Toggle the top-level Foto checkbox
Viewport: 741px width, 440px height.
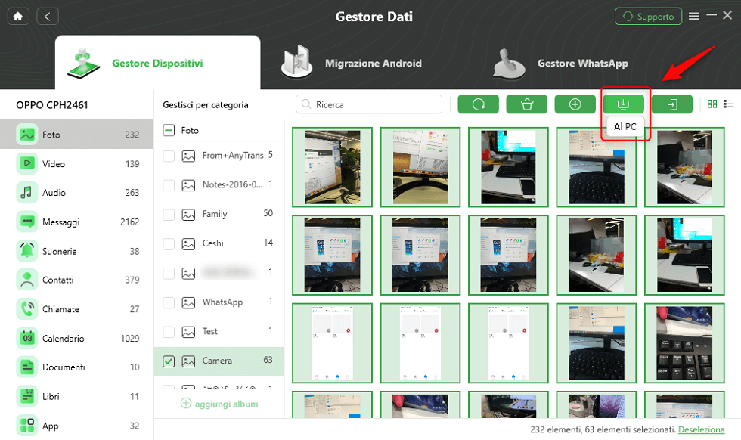point(169,130)
